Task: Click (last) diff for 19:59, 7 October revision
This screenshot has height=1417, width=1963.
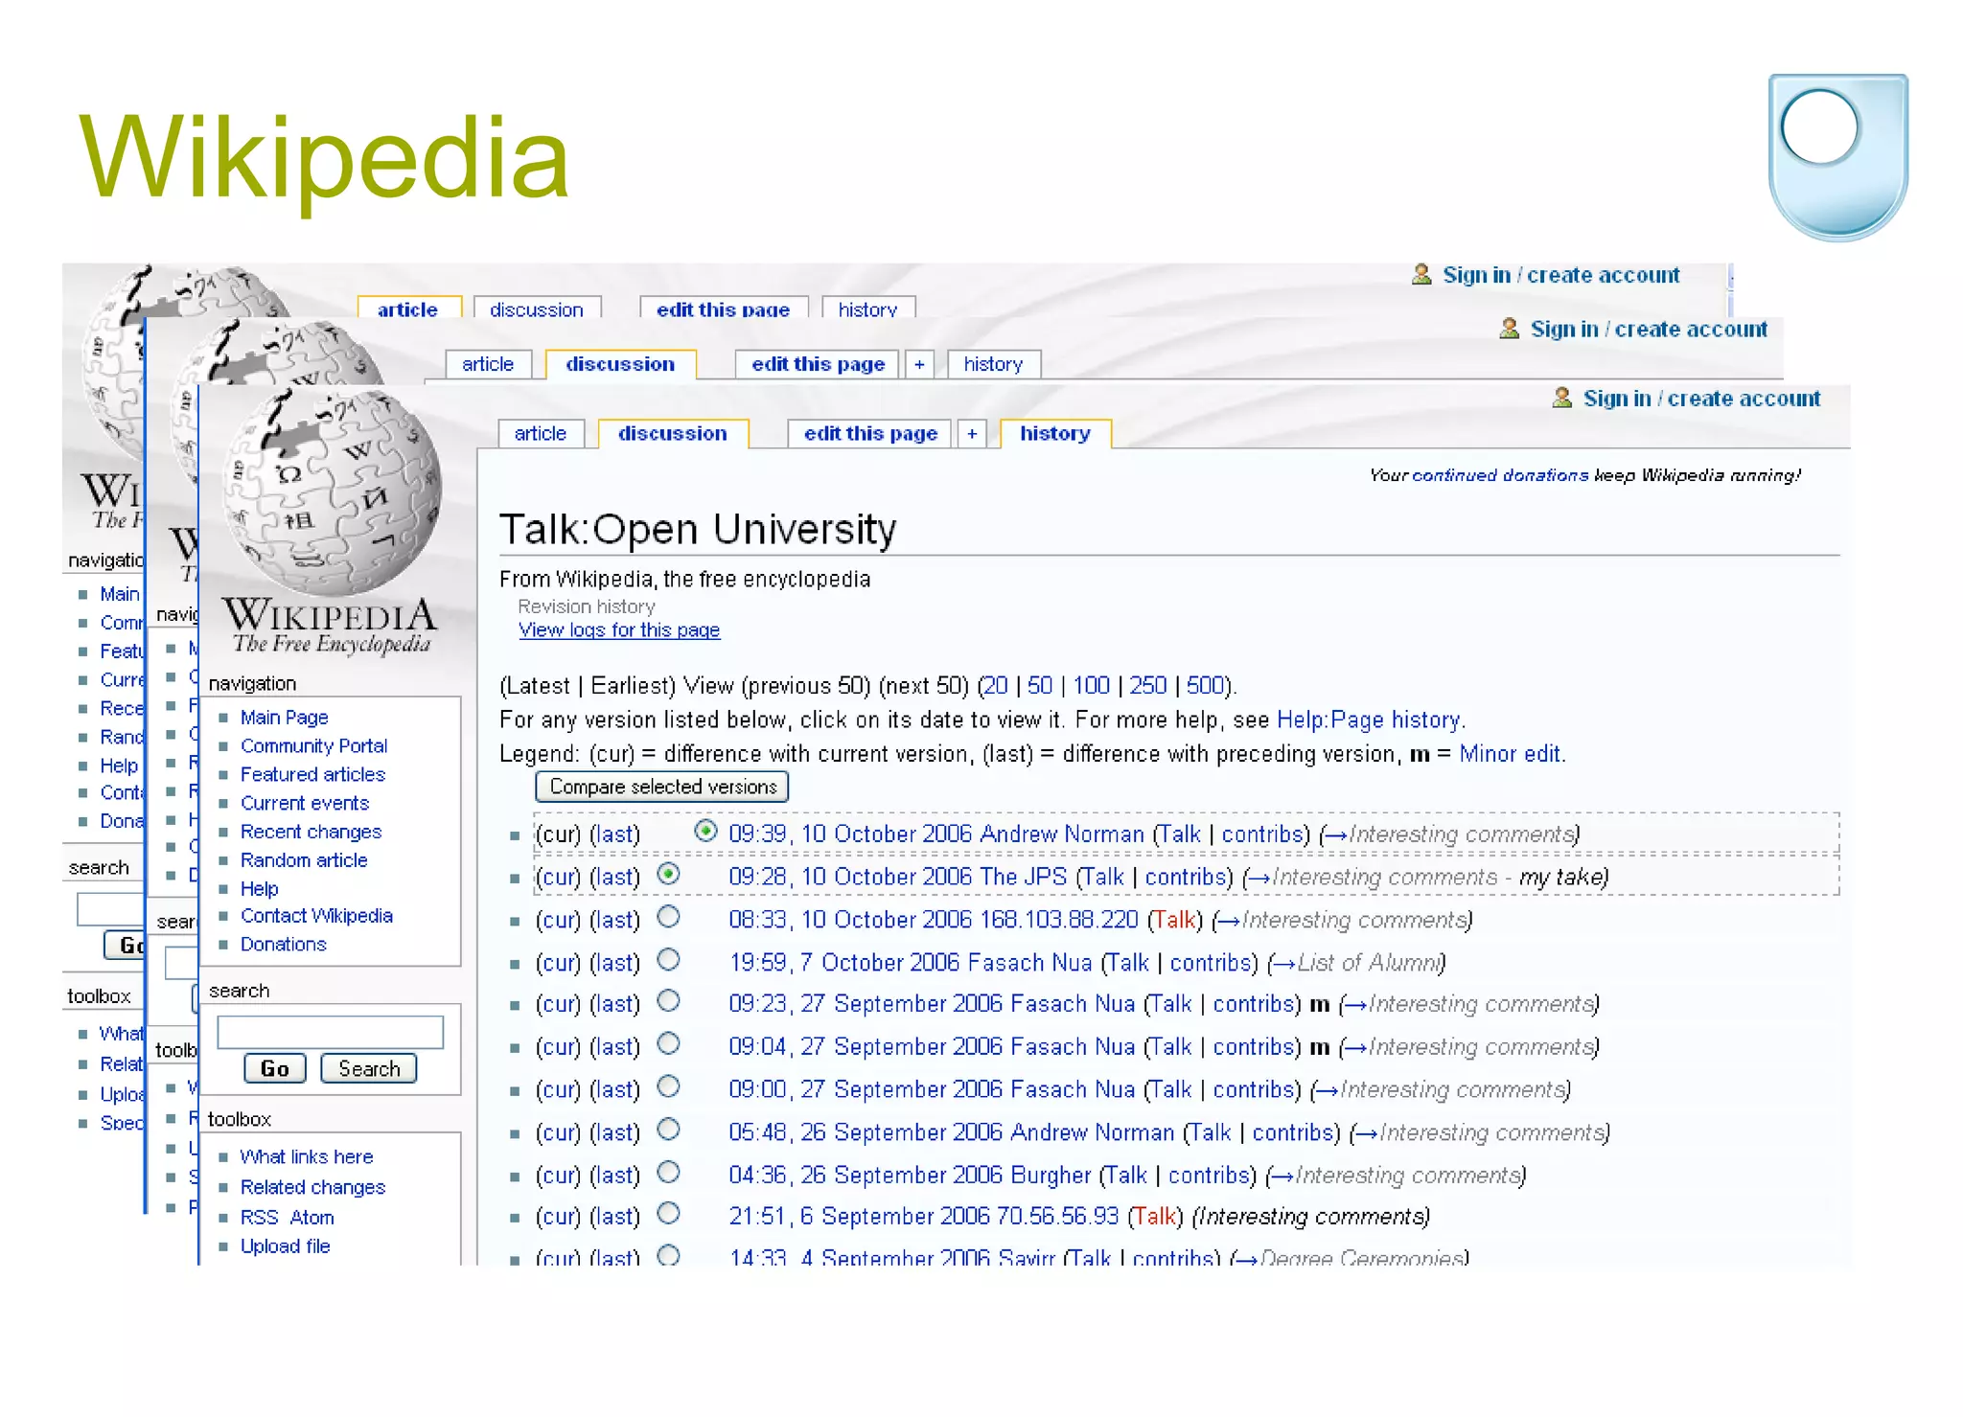Action: pyautogui.click(x=614, y=963)
